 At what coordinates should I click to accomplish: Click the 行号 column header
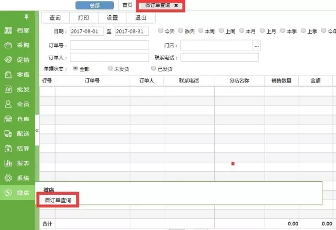click(x=47, y=80)
